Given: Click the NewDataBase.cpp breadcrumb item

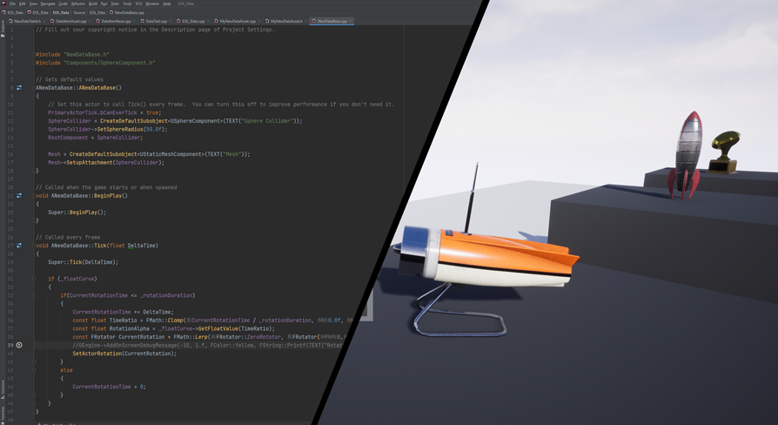Looking at the screenshot, I should [129, 13].
